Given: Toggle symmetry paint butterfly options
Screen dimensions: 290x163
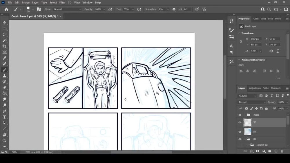Looking at the screenshot, I should tap(204, 9).
